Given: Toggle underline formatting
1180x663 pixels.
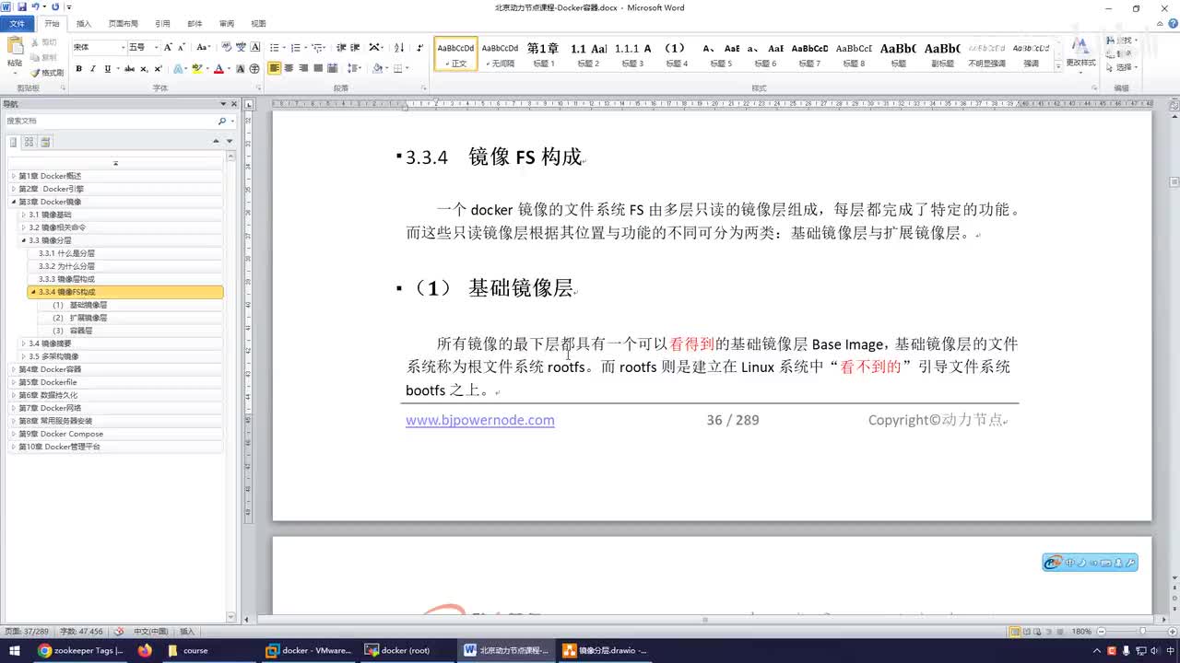Looking at the screenshot, I should tap(107, 69).
